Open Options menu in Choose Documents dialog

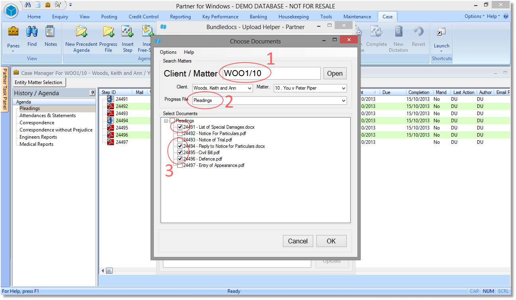(168, 52)
